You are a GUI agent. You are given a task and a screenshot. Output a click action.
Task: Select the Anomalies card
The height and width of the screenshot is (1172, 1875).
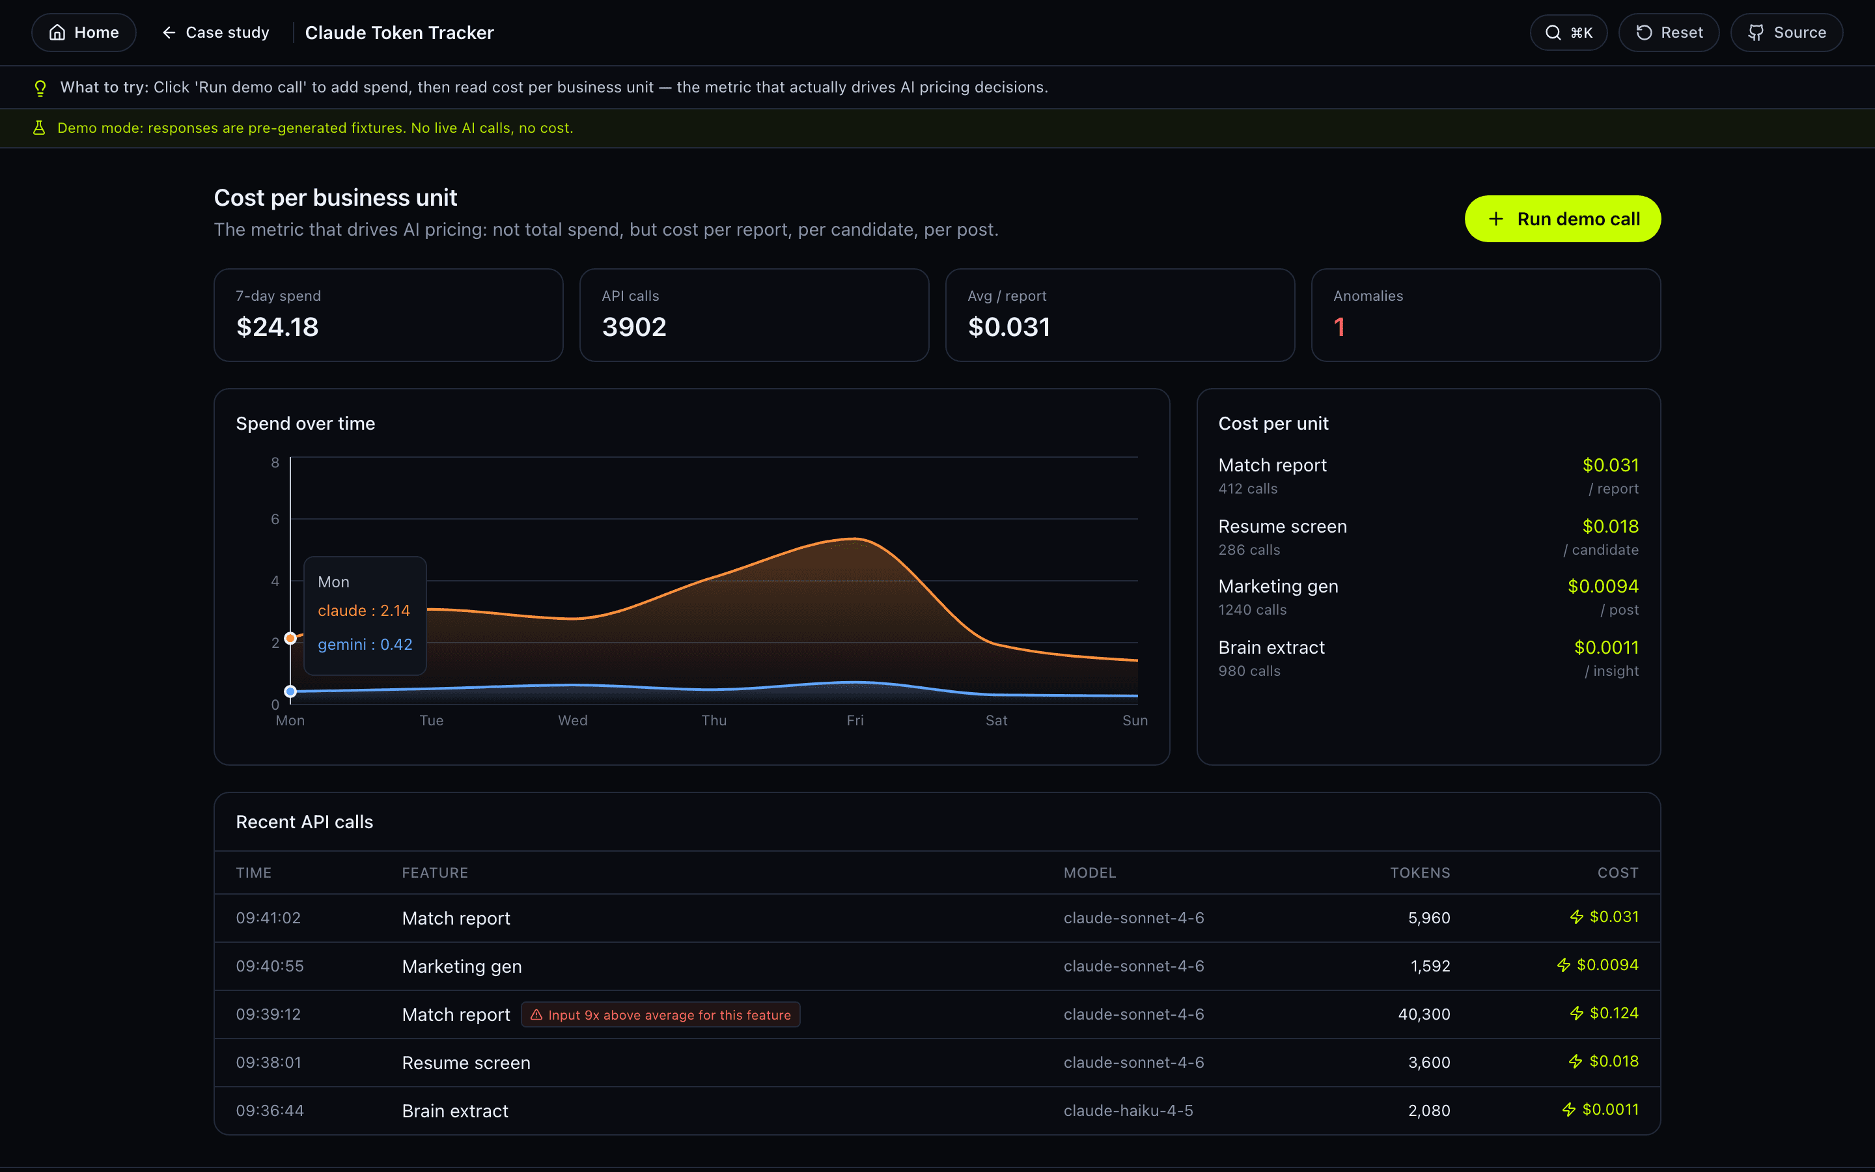1486,316
